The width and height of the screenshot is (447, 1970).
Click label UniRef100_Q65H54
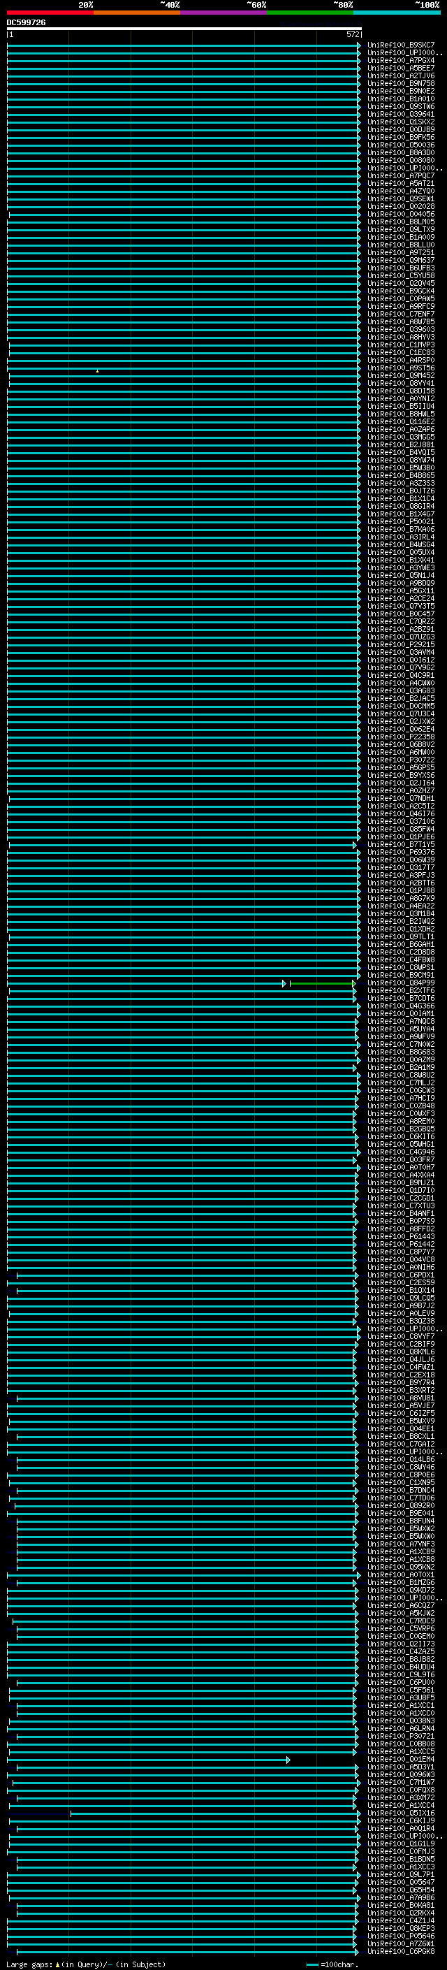tap(400, 1890)
